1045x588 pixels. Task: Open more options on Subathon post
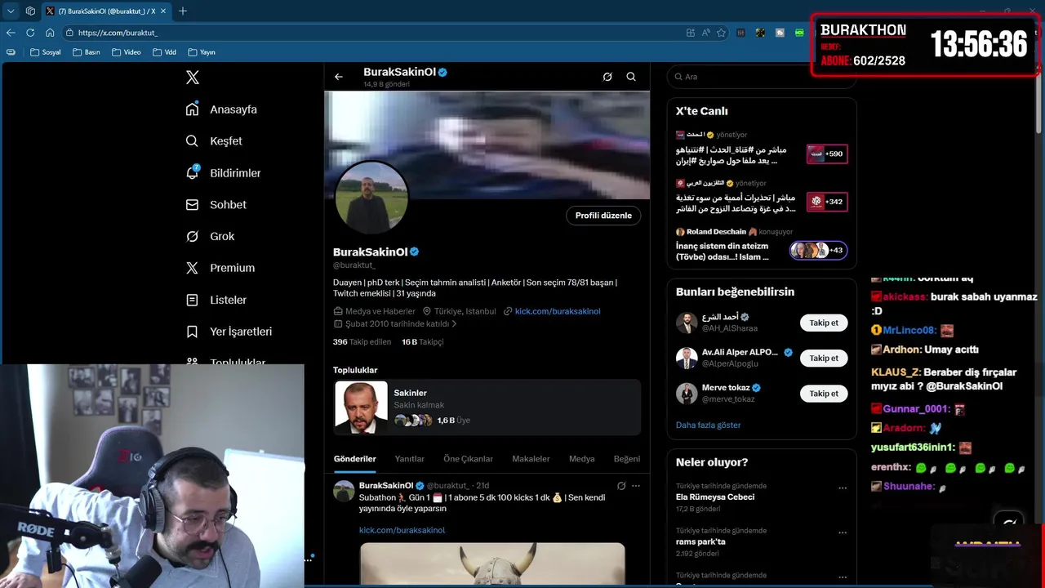636,486
